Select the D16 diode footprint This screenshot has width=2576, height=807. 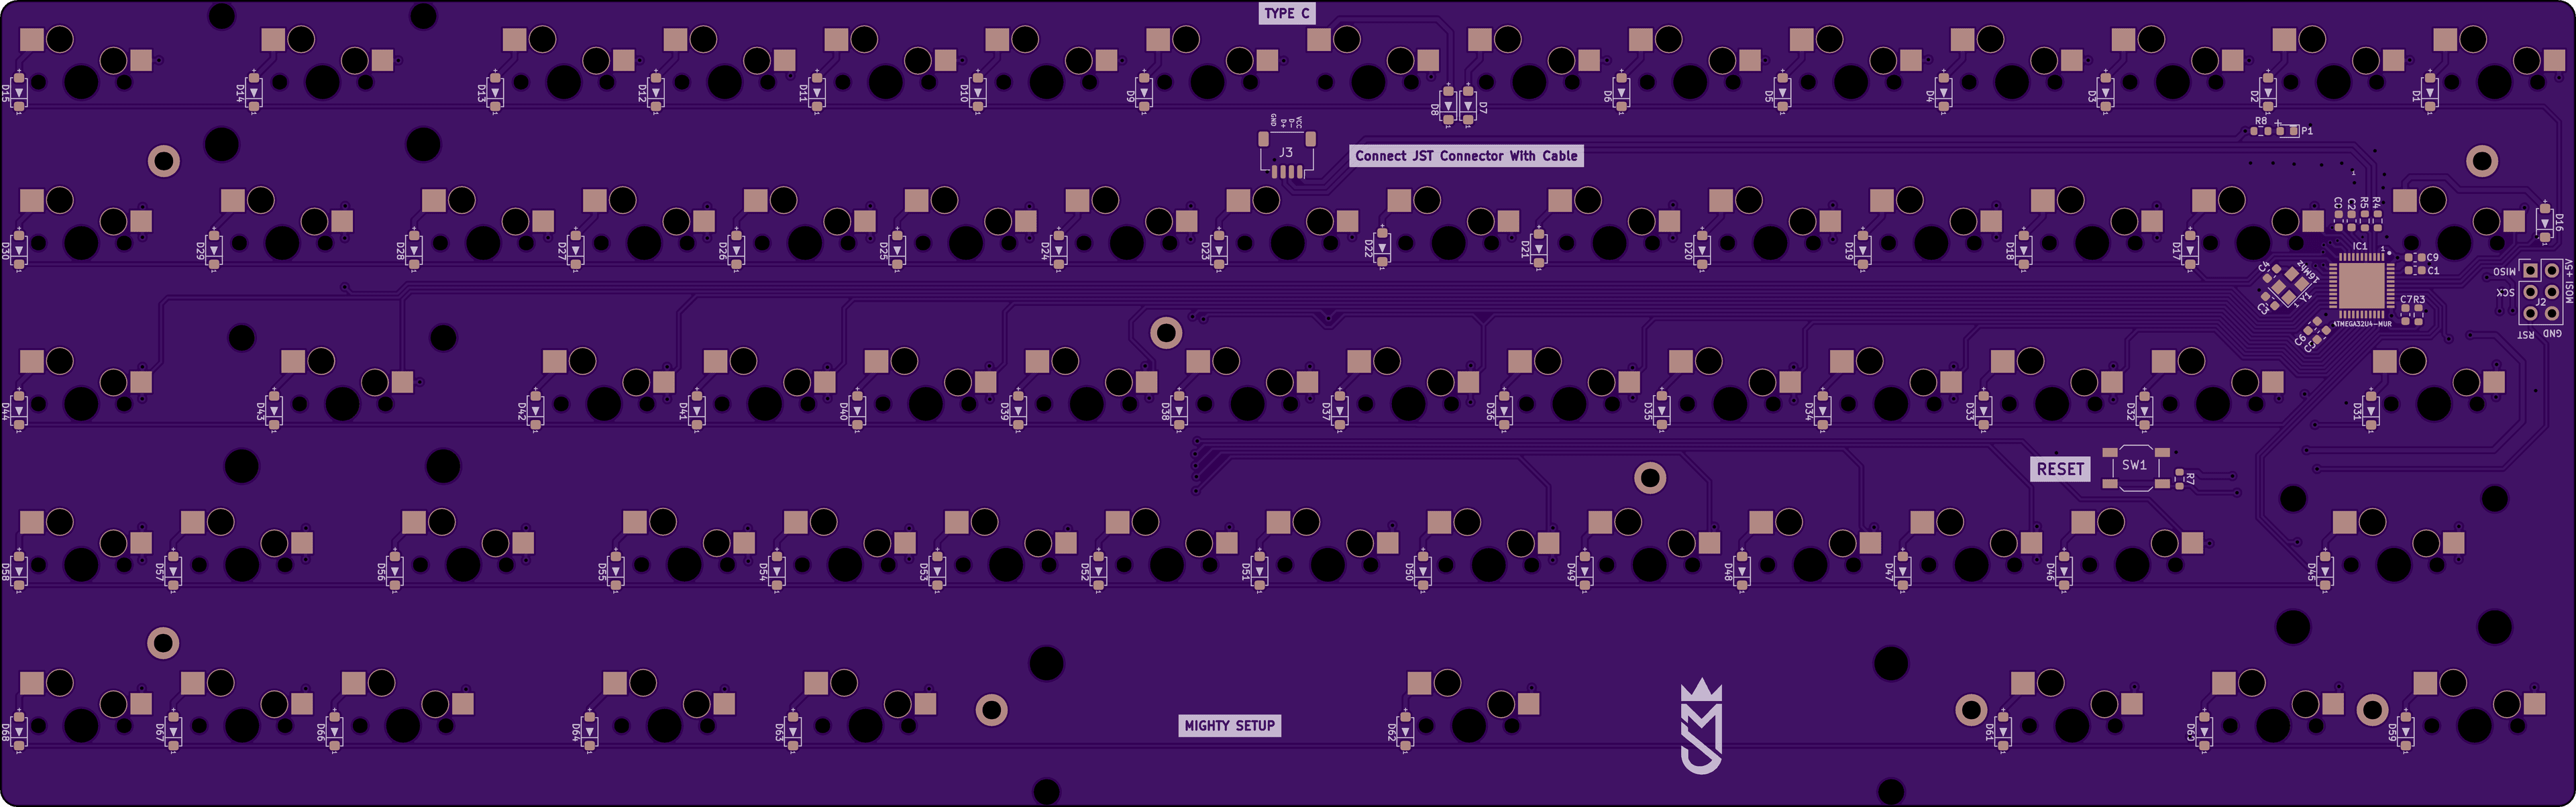2545,223
